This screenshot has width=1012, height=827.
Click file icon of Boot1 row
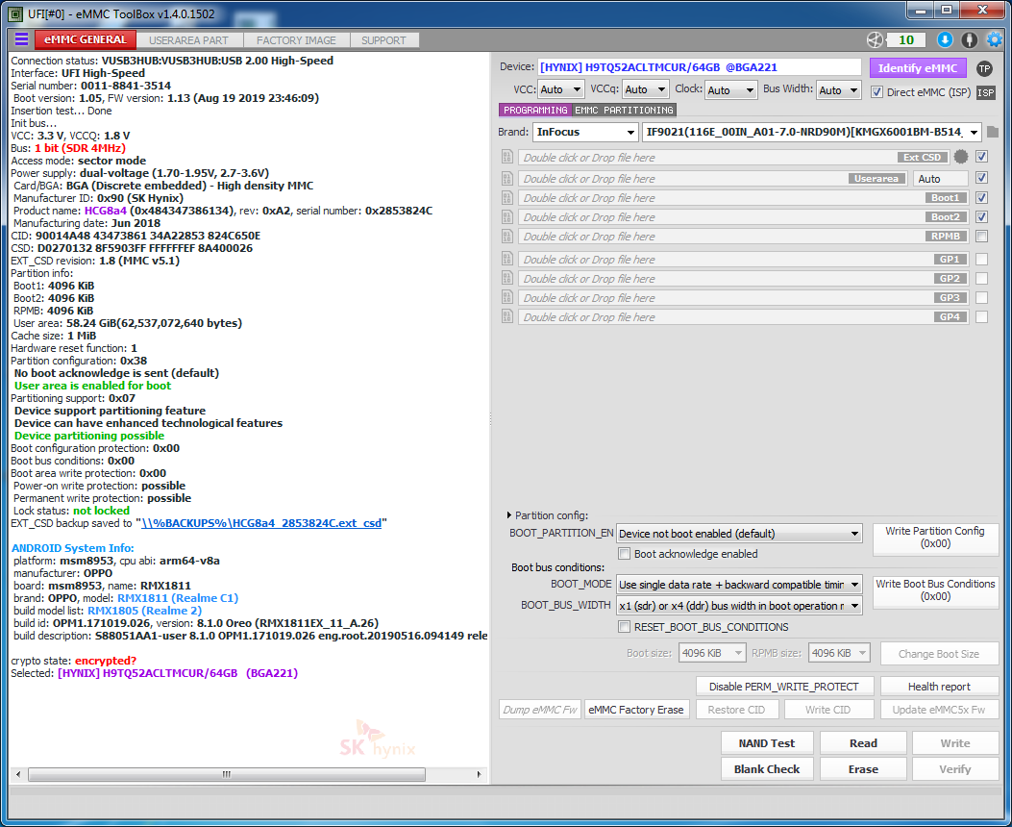pos(507,198)
